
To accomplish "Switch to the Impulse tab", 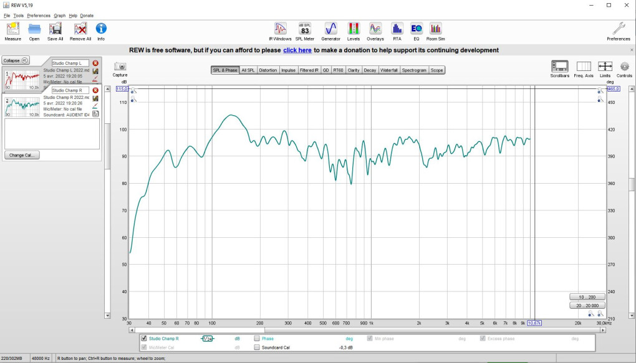I will coord(289,70).
